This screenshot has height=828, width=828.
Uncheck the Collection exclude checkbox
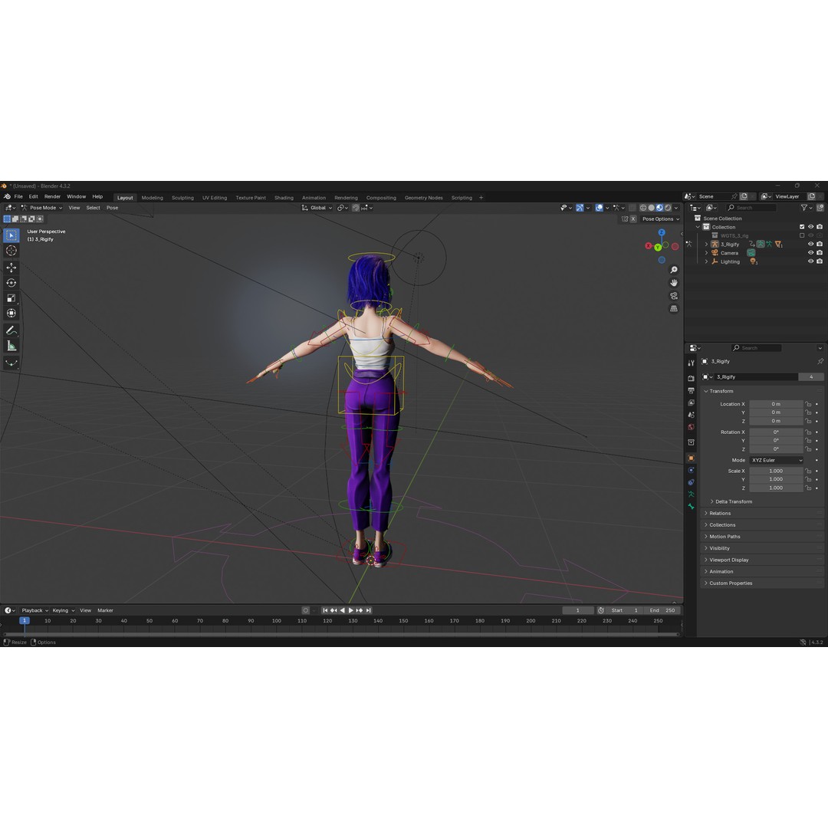802,227
